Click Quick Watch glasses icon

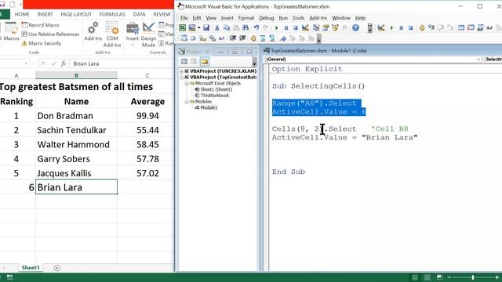tap(489, 28)
